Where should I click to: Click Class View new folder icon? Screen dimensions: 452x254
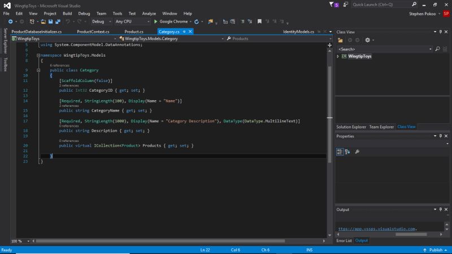click(341, 40)
